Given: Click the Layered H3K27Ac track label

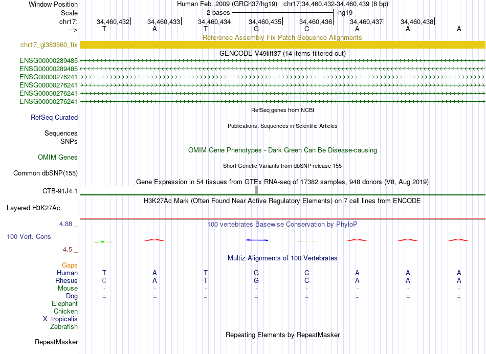Looking at the screenshot, I should pos(33,208).
